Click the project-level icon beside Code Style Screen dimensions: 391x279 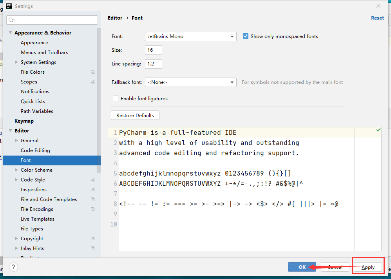[92, 180]
